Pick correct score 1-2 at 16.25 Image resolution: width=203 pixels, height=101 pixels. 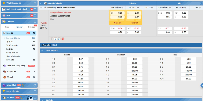pos(135,75)
